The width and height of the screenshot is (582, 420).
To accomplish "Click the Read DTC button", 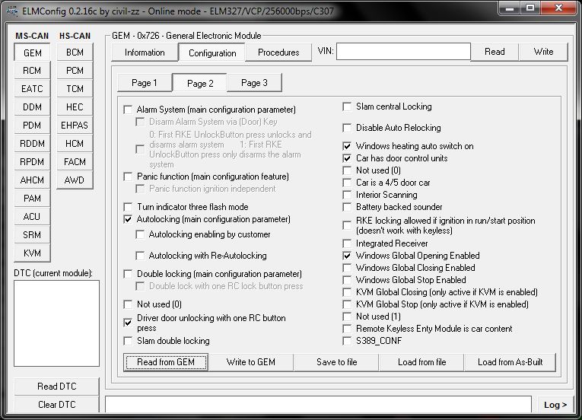I will point(57,387).
